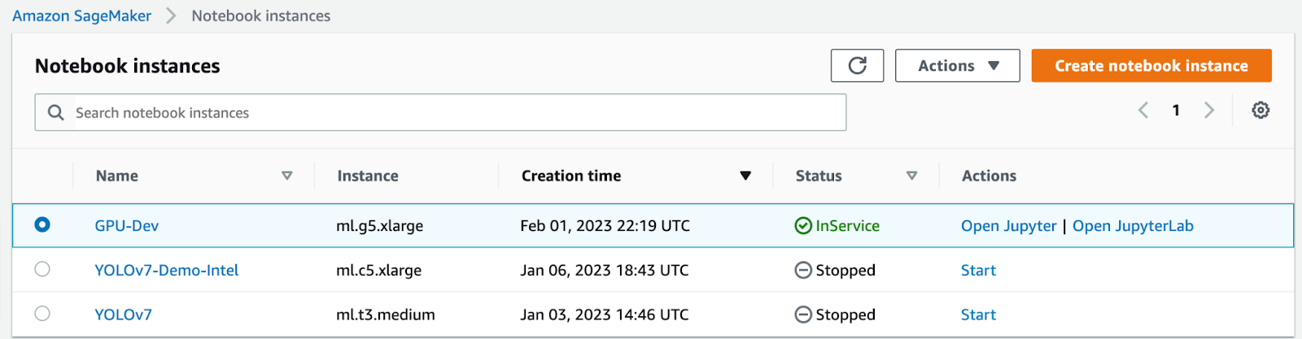This screenshot has width=1302, height=339.
Task: Click Feb 01, 2023 22:19 UTC cell
Action: pyautogui.click(x=605, y=226)
